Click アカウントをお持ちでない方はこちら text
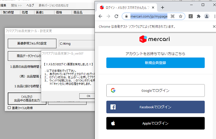Screen dimensions: 216x139 (x=155, y=54)
